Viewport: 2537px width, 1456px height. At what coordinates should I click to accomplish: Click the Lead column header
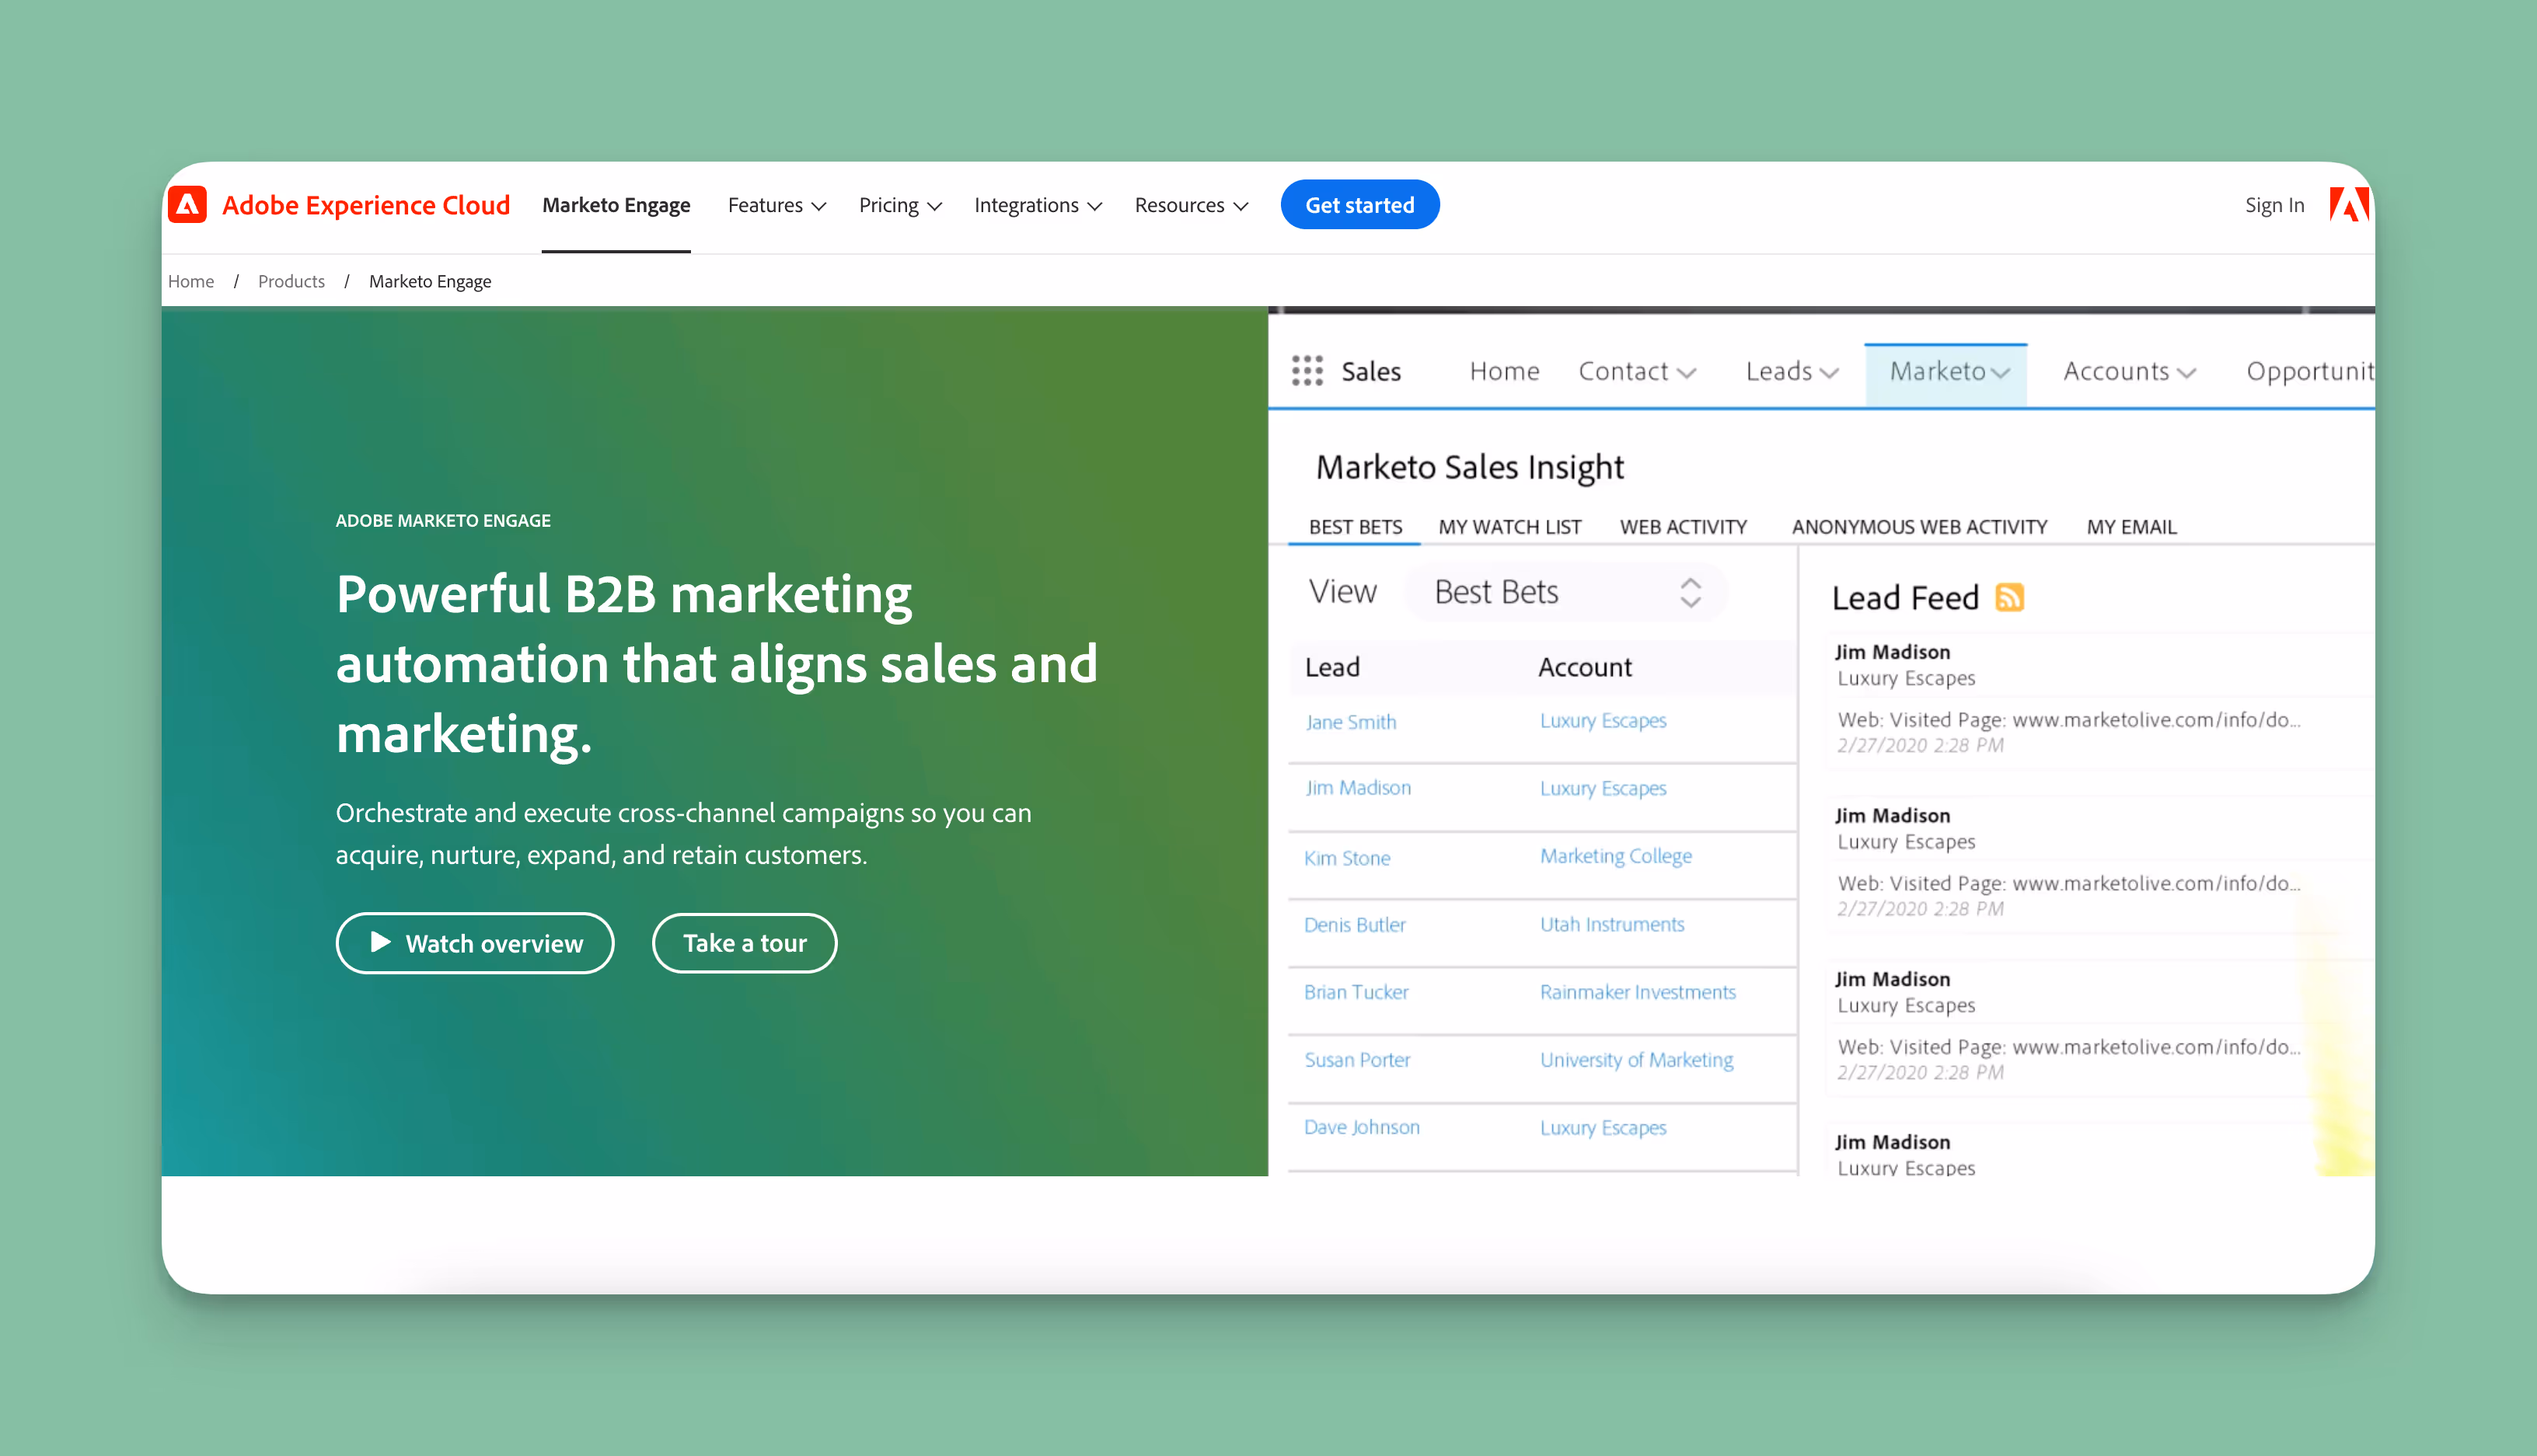coord(1331,667)
